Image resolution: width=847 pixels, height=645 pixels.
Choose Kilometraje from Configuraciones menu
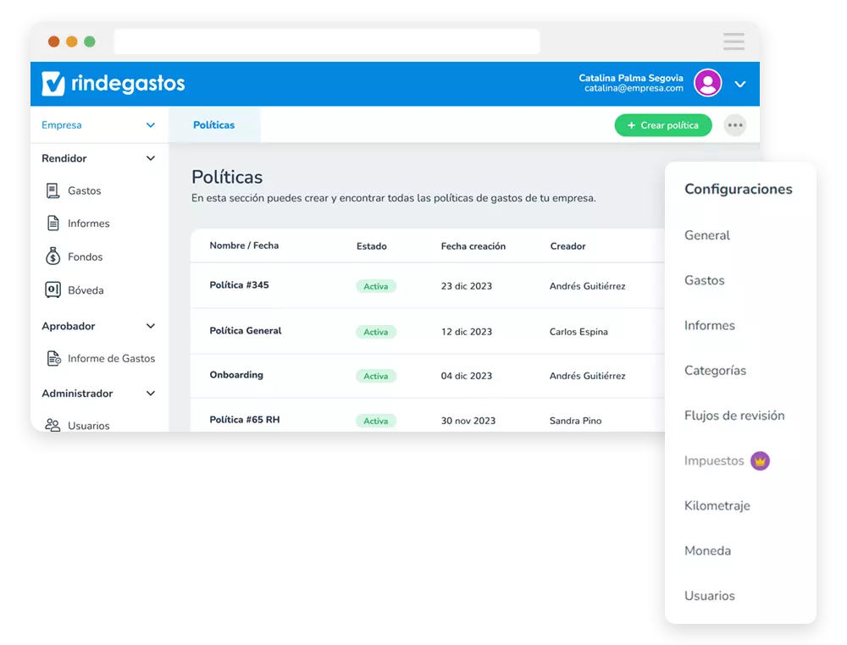[717, 506]
